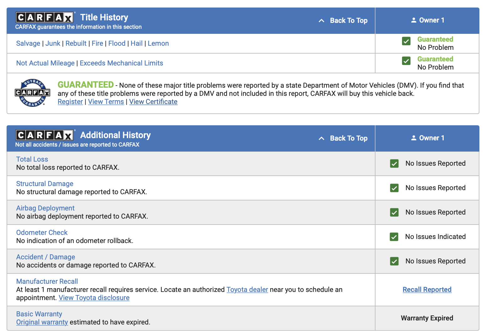Click green checkmark for Structural Damage
486x332 pixels.
pos(394,188)
